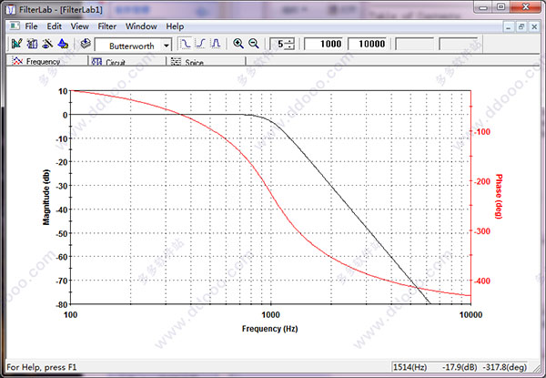The image size is (546, 378).
Task: Close the inner FilterLab1 document window
Action: point(534,26)
